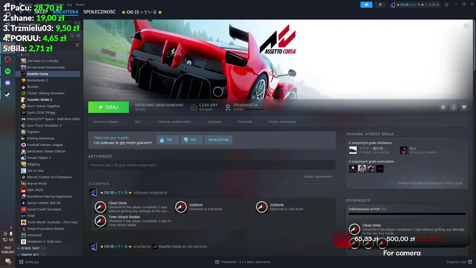Select Marvel Rivals in the library list
The height and width of the screenshot is (268, 476).
click(37, 184)
